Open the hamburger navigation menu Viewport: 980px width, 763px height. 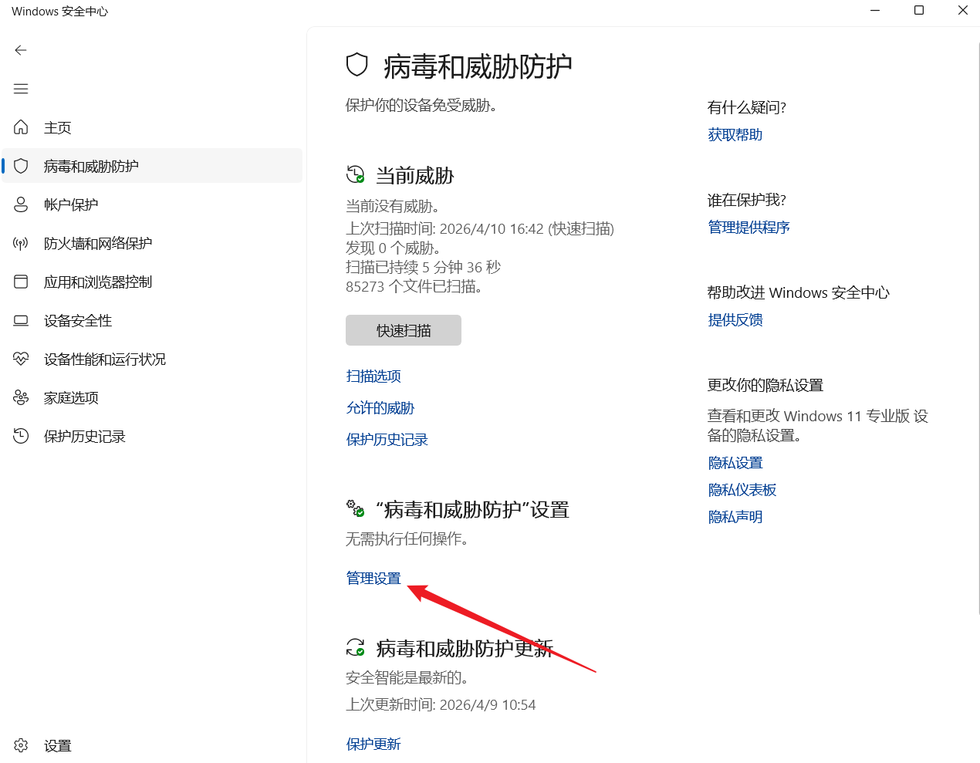(x=21, y=89)
